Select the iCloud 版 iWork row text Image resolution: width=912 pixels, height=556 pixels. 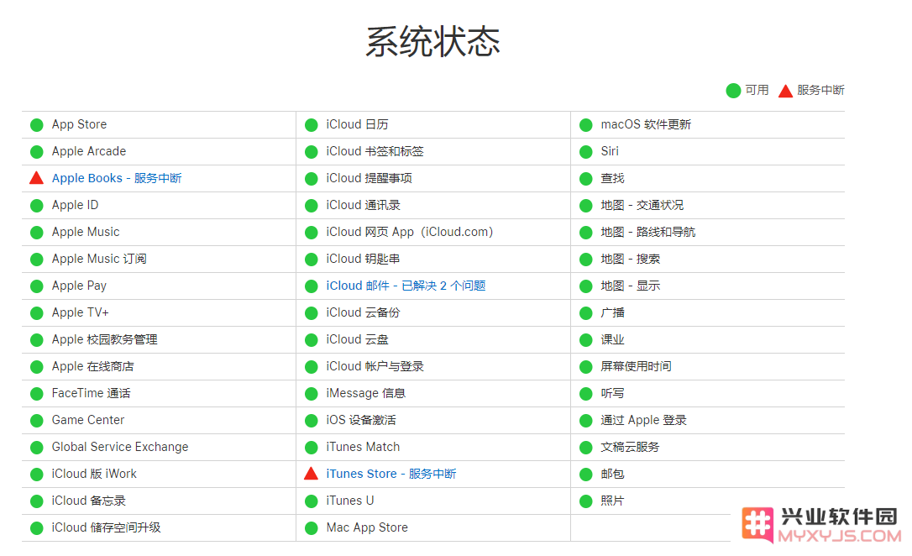(x=94, y=474)
